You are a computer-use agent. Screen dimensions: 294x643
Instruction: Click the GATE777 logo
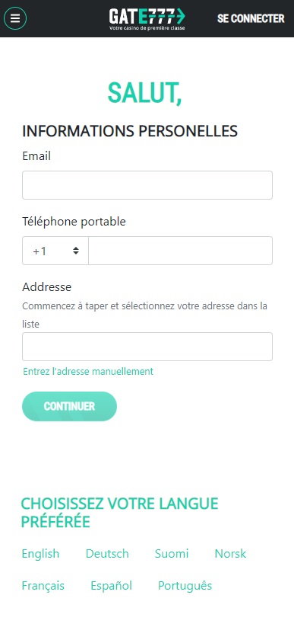(147, 19)
